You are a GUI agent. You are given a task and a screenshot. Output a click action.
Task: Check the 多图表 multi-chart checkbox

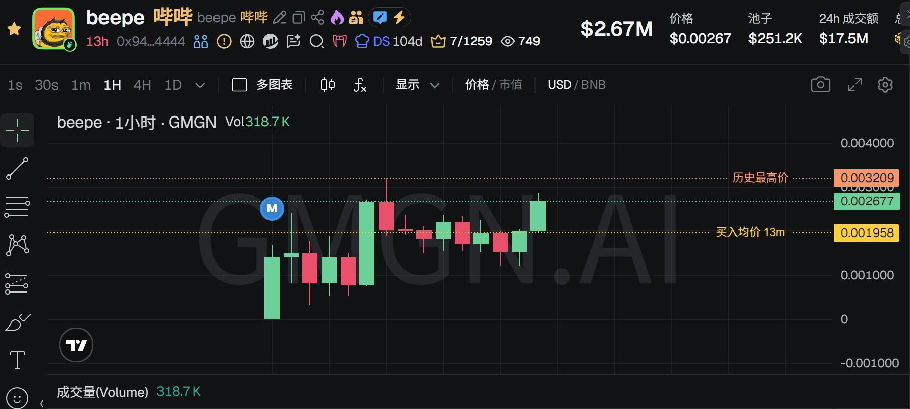(x=239, y=85)
